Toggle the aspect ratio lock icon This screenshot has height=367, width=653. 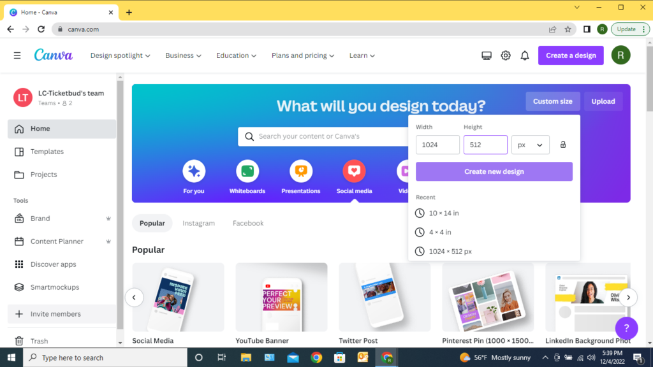(x=562, y=145)
